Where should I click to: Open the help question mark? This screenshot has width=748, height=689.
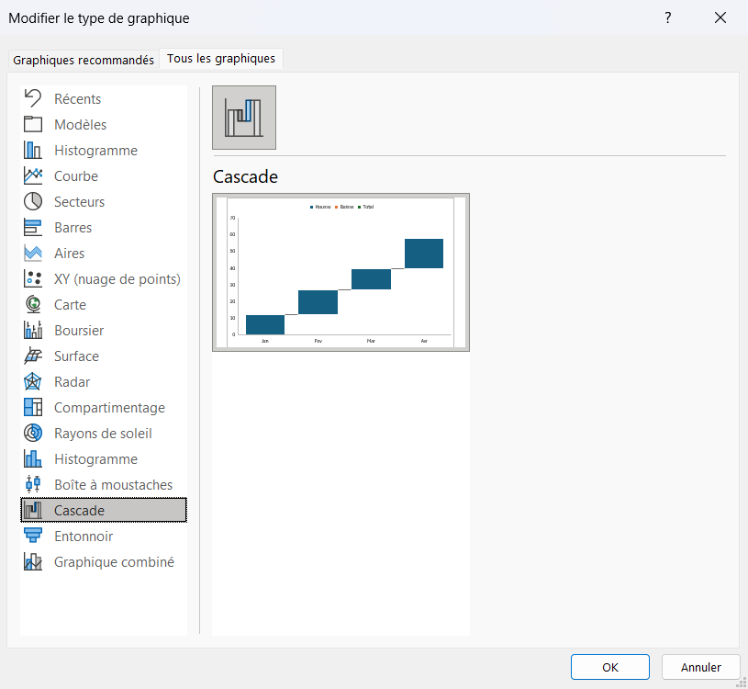point(668,17)
